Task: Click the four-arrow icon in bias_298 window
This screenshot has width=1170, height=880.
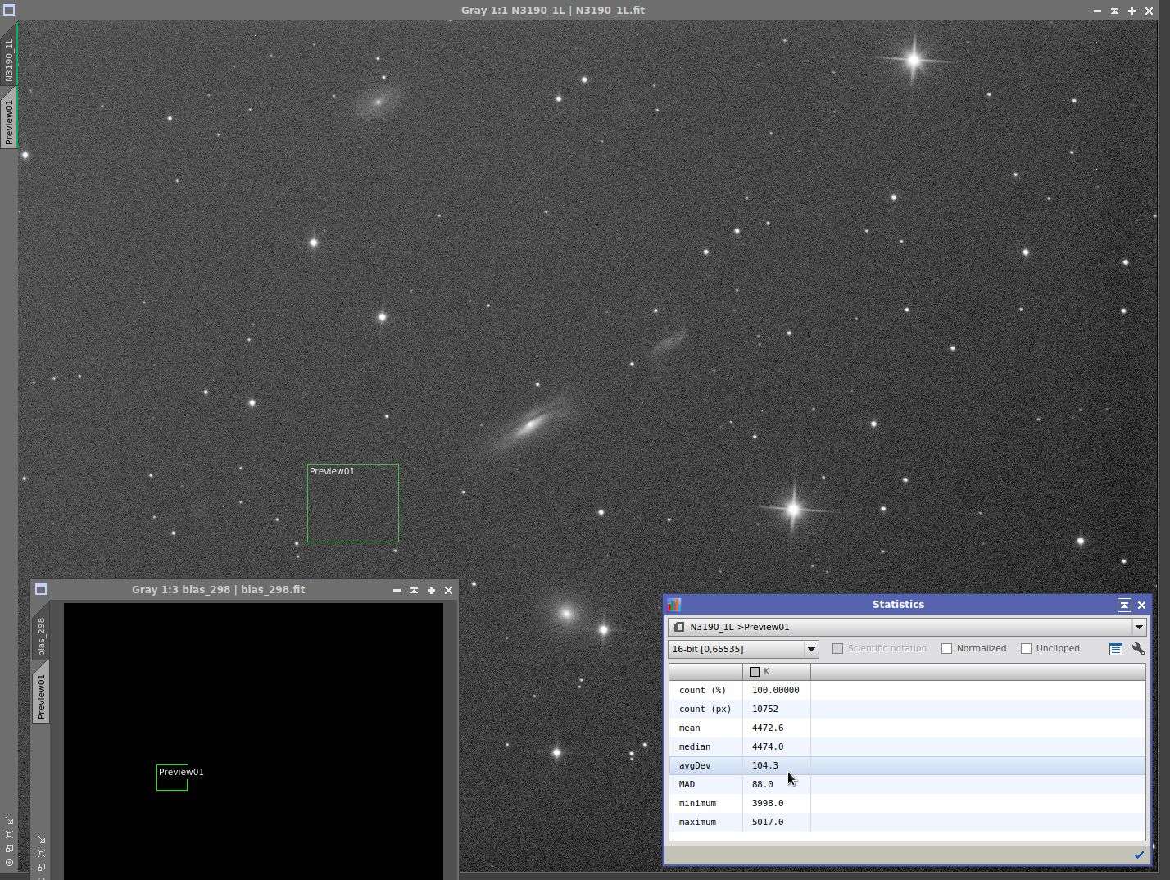Action: coord(41,854)
